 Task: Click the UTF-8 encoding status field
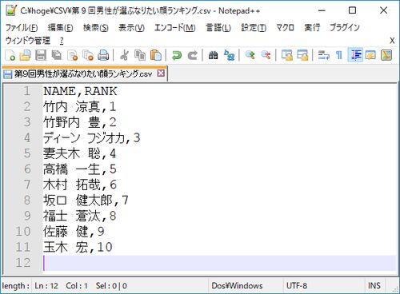click(297, 286)
